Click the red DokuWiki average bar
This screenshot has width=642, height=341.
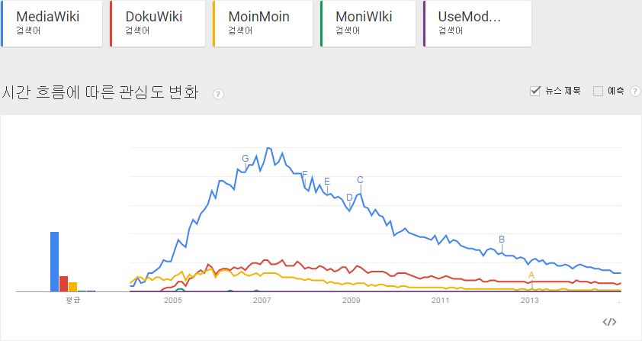pos(64,283)
